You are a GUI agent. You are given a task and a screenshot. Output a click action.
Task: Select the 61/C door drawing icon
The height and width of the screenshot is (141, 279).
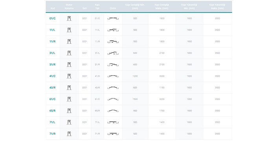point(113,99)
